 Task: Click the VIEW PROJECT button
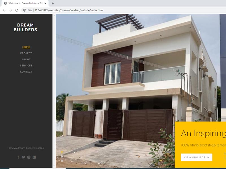tap(196, 157)
